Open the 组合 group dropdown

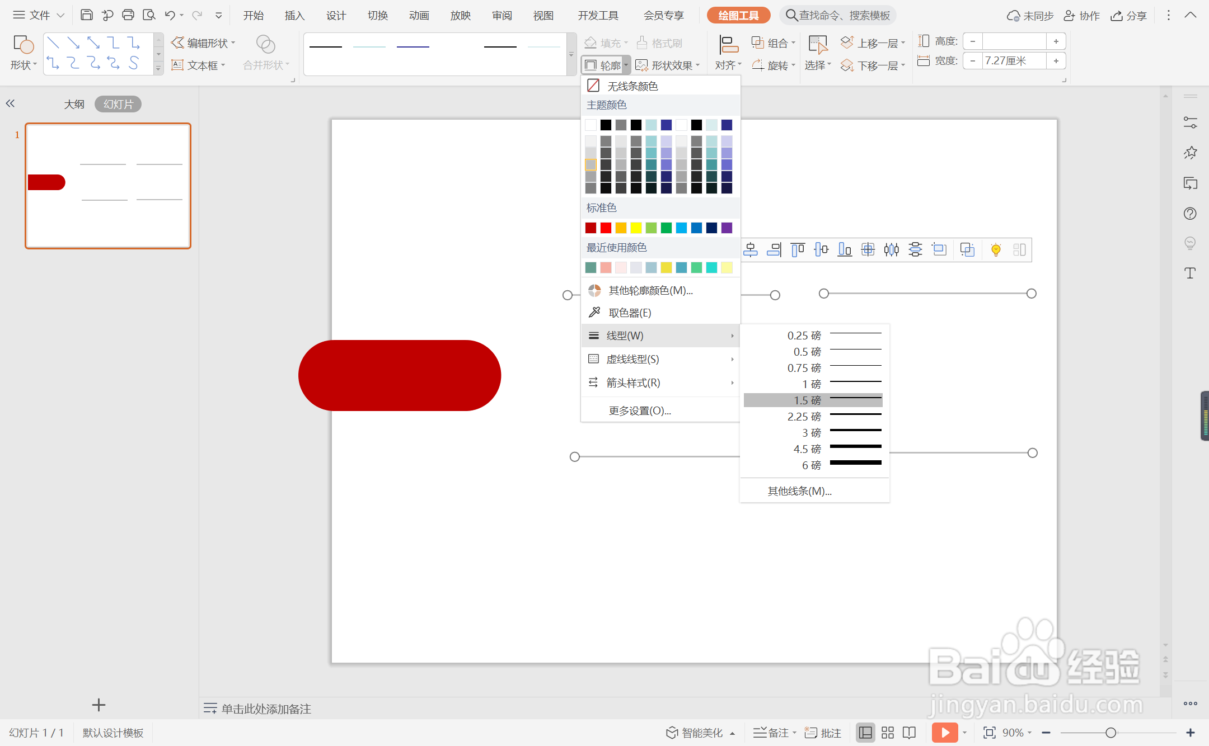(x=773, y=43)
